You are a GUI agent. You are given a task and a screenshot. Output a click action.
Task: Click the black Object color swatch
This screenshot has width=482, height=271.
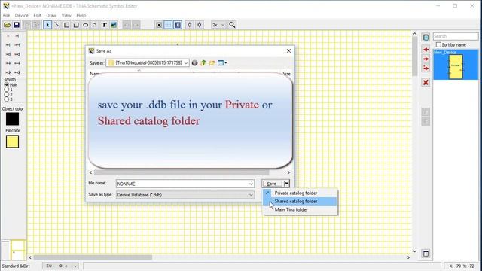[12, 119]
